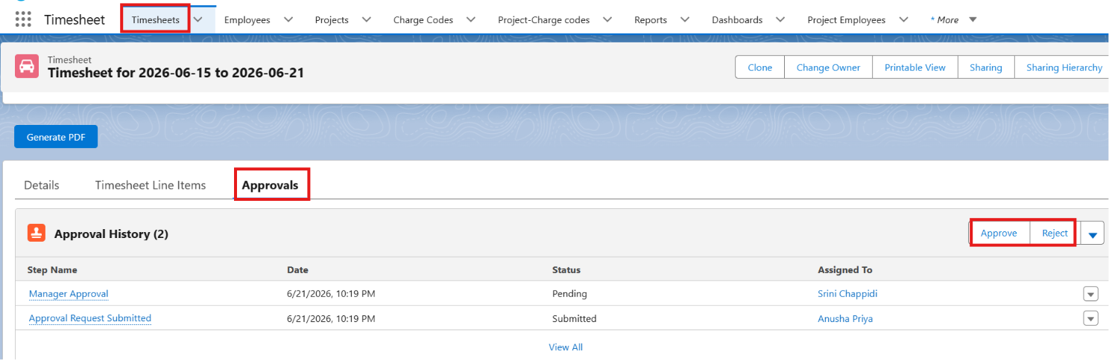Image resolution: width=1109 pixels, height=360 pixels.
Task: Approve the pending timesheet request
Action: (999, 233)
